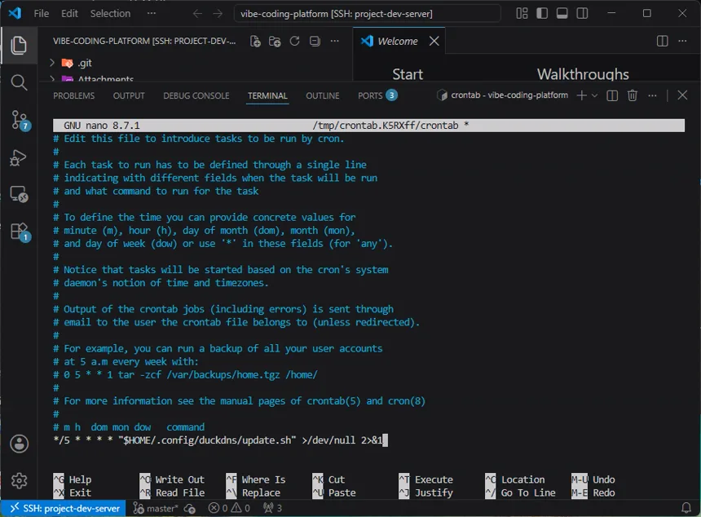Click the 'Where Is' nano shortcut label
Viewport: 701px width, 517px height.
coord(263,479)
